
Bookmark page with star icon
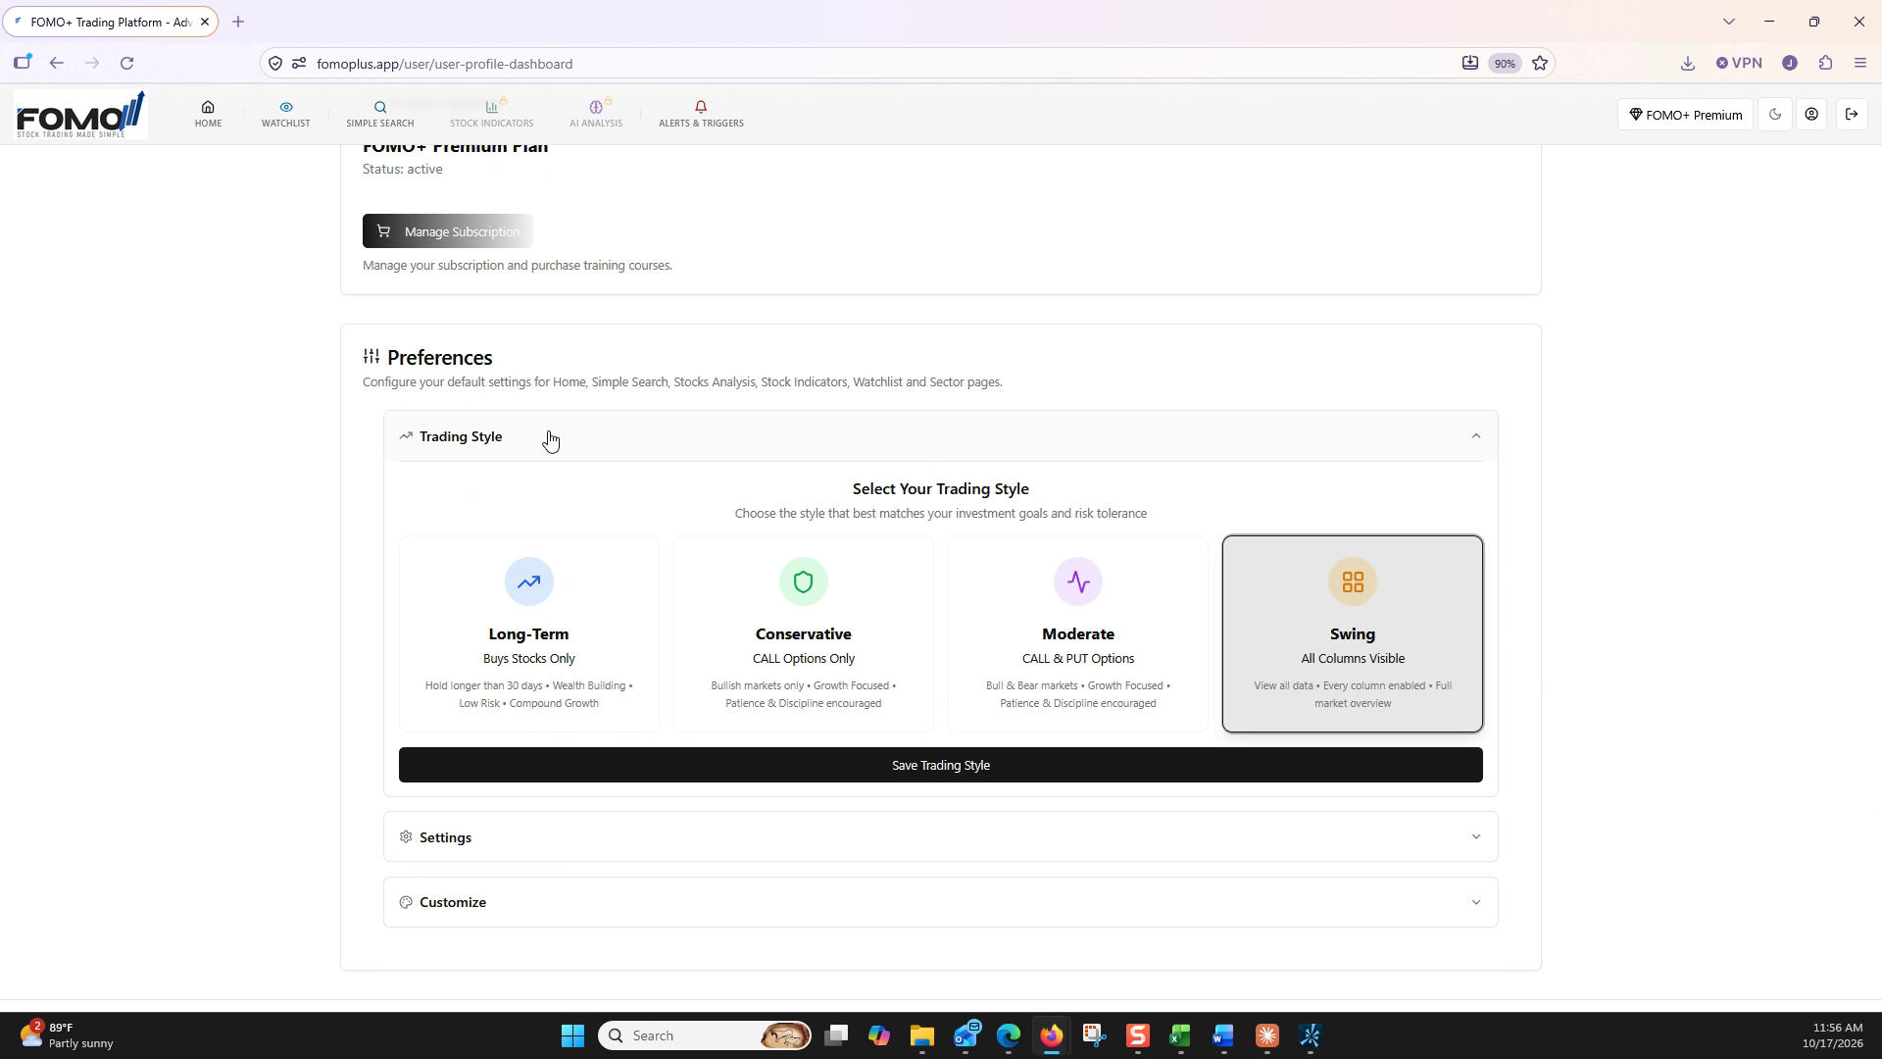pyautogui.click(x=1540, y=64)
